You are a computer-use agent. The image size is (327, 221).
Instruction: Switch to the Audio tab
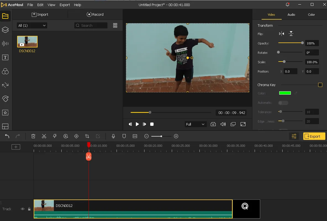pyautogui.click(x=291, y=15)
